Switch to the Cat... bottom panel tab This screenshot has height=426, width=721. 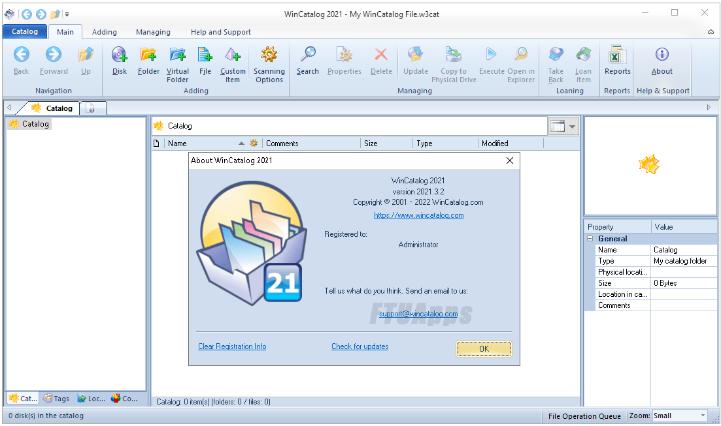coord(23,399)
